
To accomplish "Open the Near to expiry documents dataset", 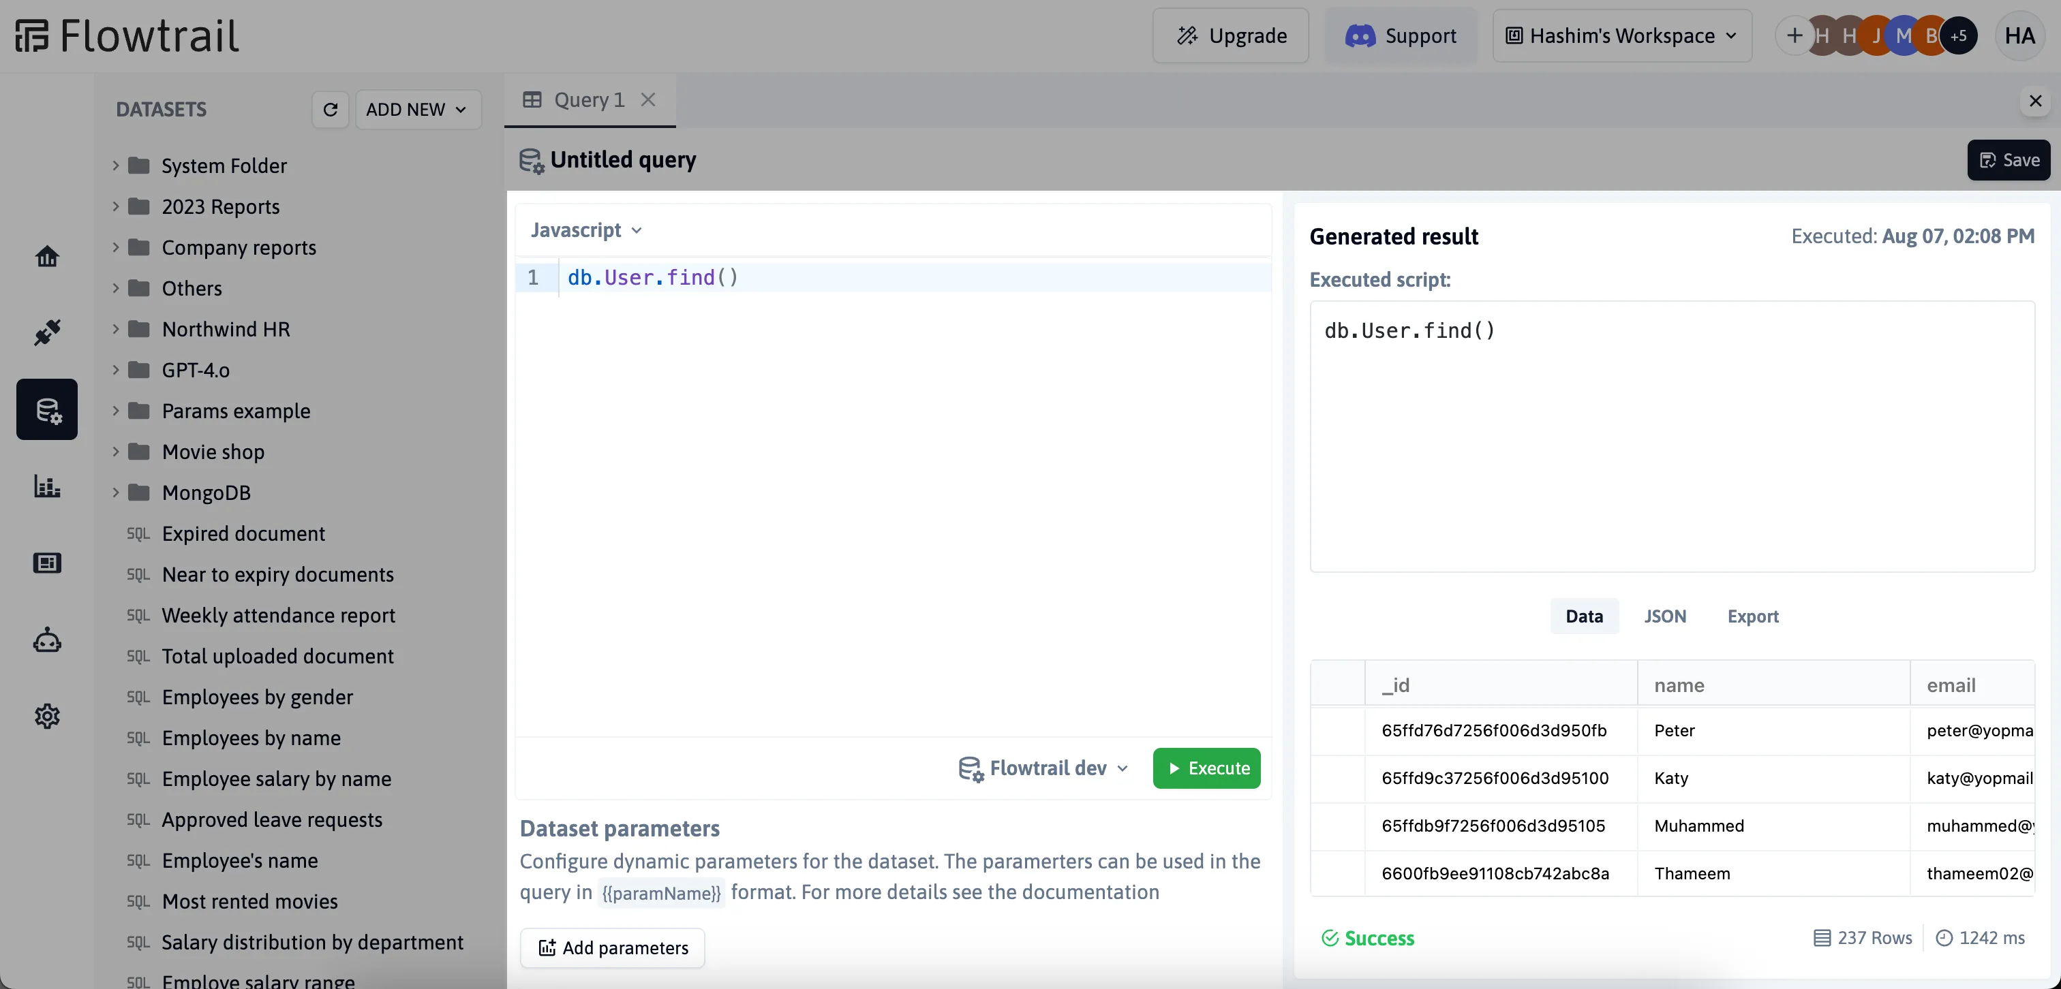I will coord(277,574).
